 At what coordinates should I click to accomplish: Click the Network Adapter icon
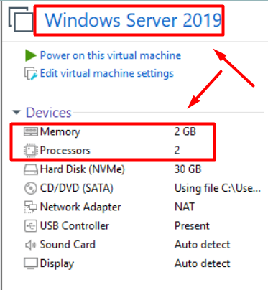point(31,207)
